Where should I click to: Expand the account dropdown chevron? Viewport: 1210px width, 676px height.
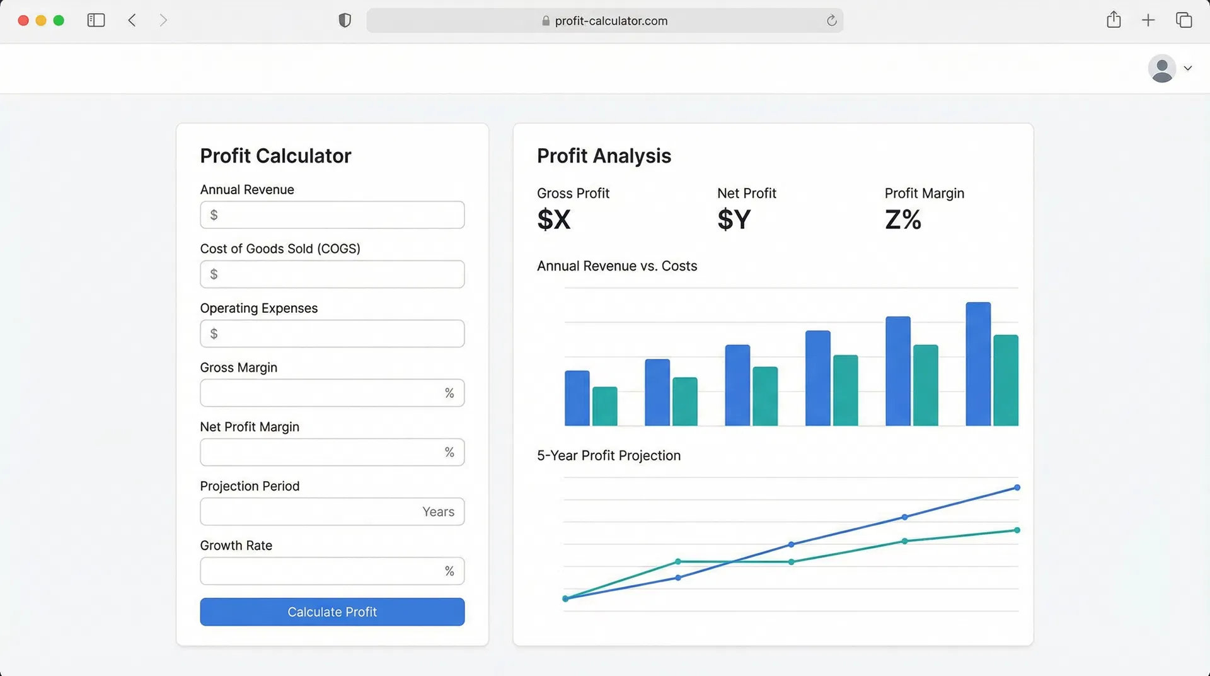point(1188,68)
